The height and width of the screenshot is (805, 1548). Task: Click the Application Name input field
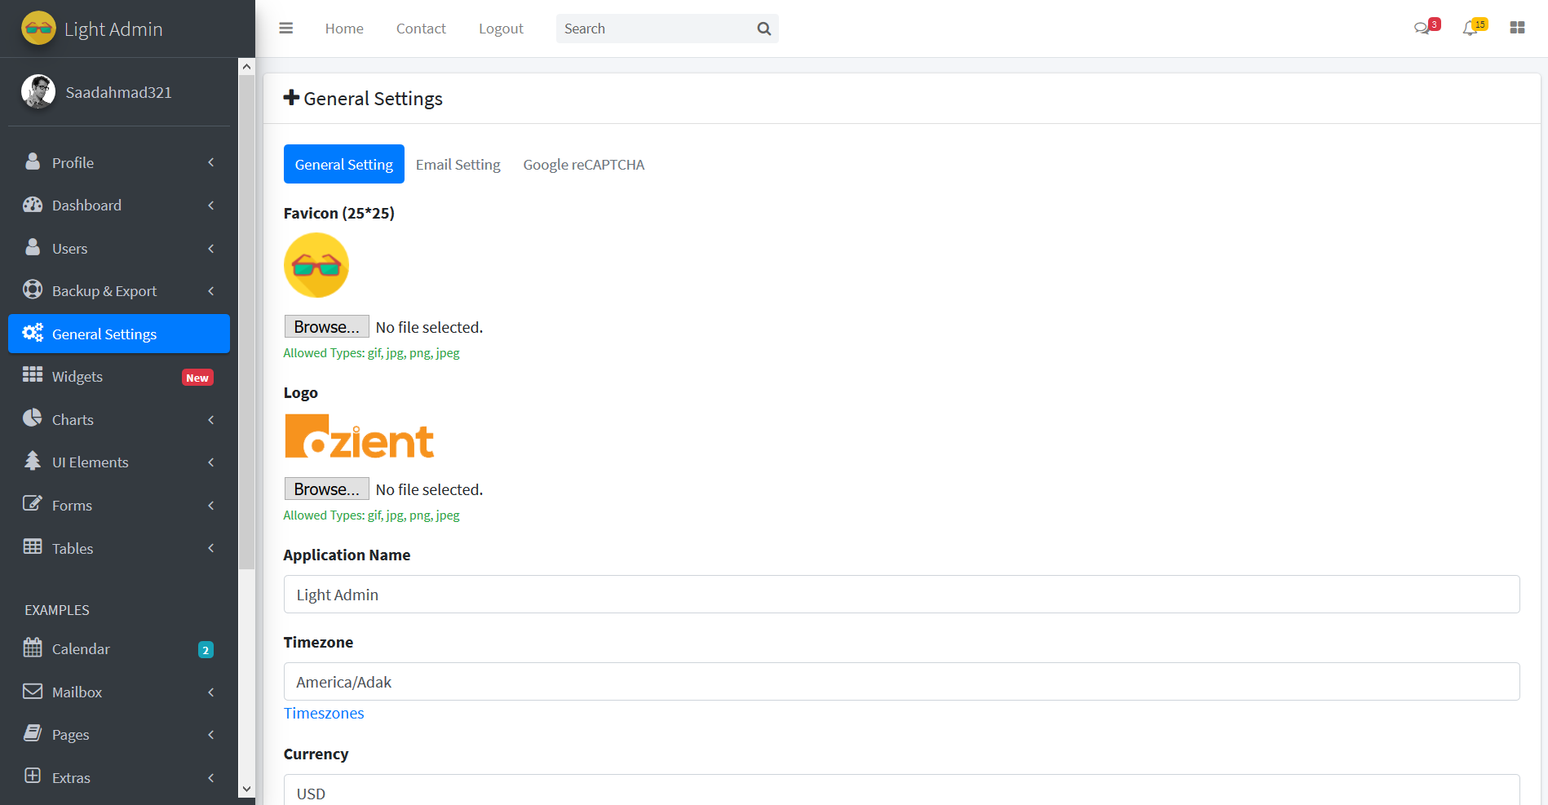coord(901,595)
